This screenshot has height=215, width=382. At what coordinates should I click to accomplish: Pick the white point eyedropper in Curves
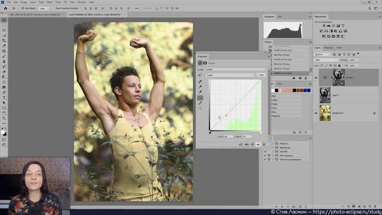[200, 92]
